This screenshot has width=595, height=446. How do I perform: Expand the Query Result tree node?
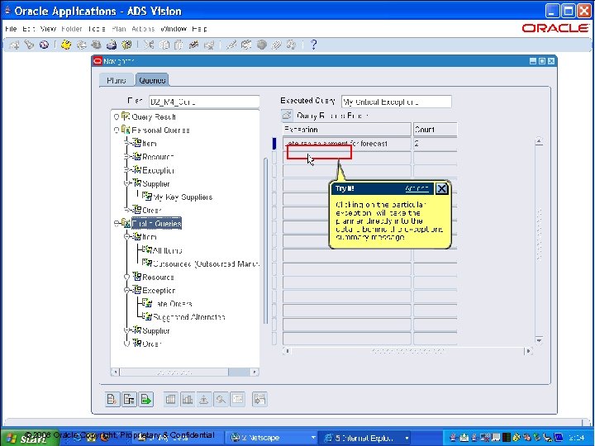pyautogui.click(x=117, y=116)
